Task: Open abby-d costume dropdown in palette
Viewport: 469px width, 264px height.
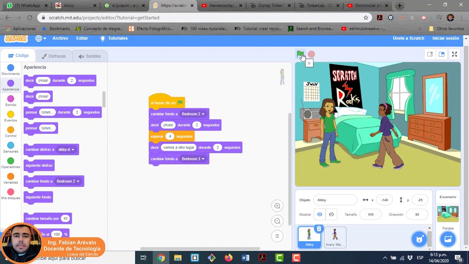Action: point(66,150)
